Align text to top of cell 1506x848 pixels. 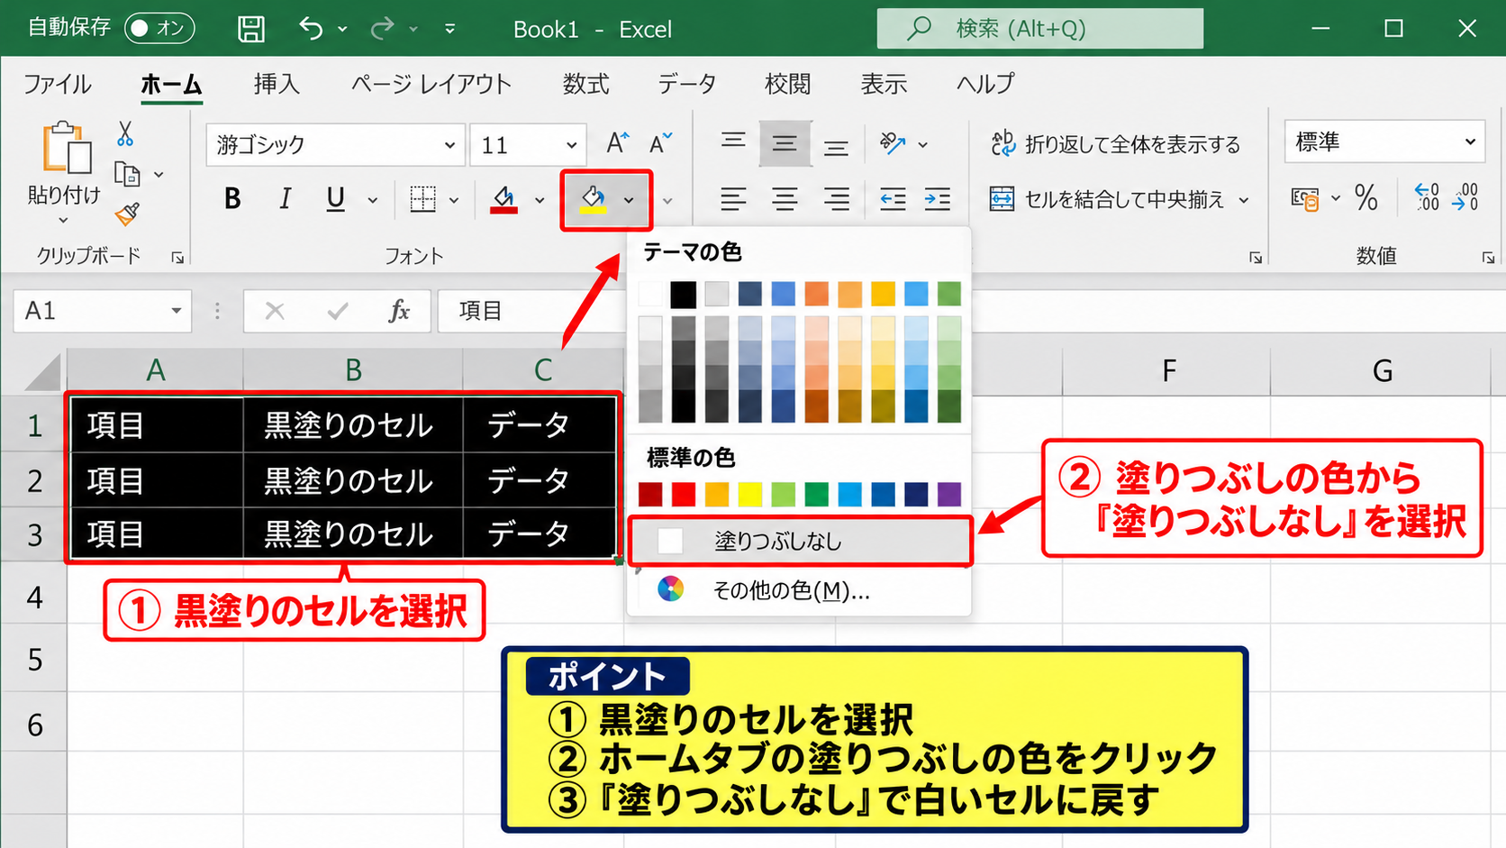click(x=733, y=141)
